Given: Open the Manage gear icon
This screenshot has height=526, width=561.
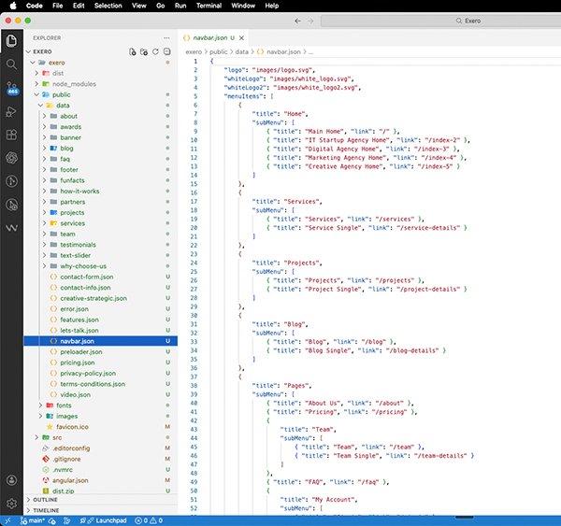Looking at the screenshot, I should point(11,504).
